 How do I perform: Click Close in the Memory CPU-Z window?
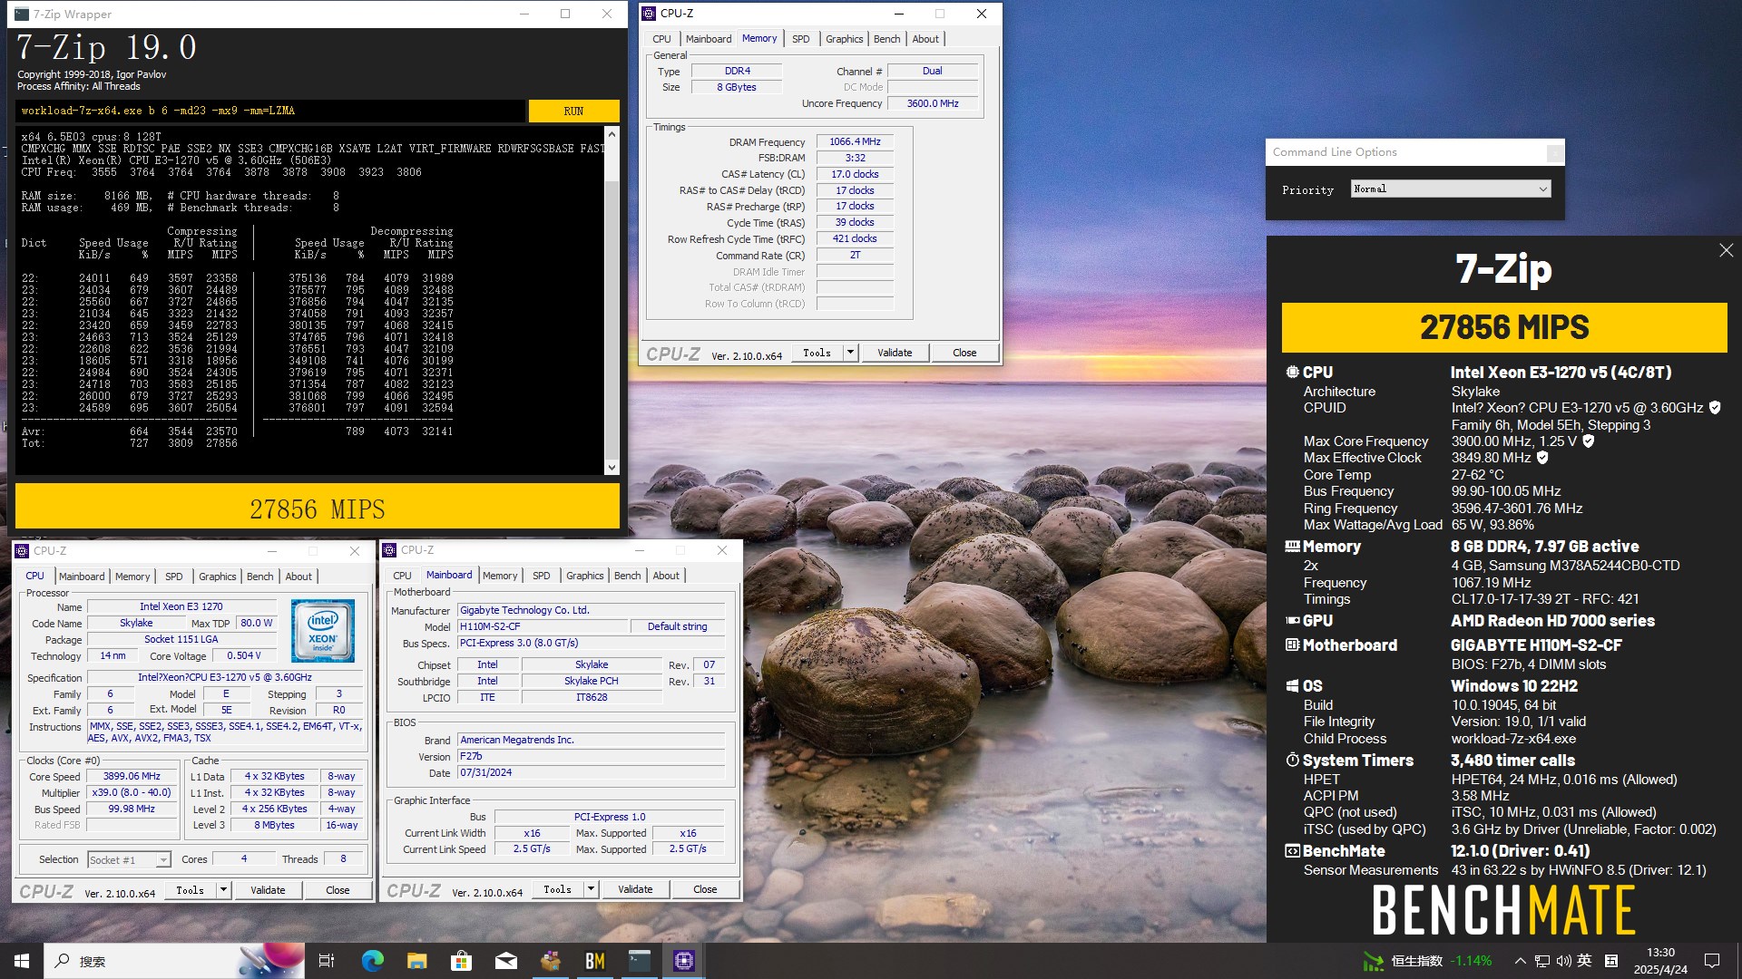click(x=964, y=353)
